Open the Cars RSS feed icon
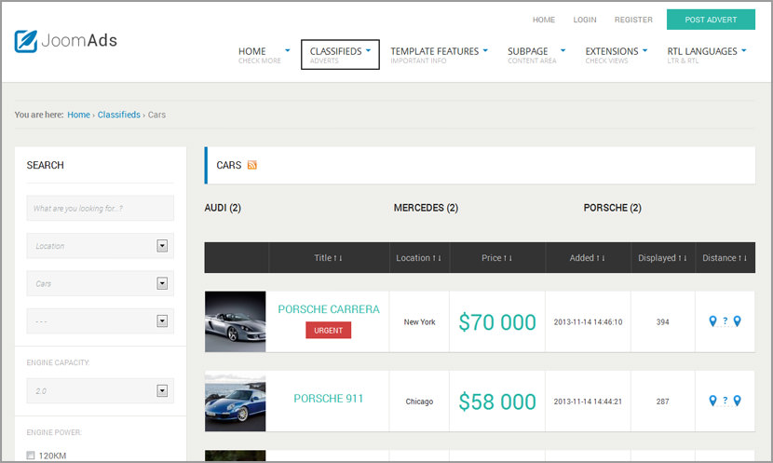The height and width of the screenshot is (463, 773). tap(251, 165)
